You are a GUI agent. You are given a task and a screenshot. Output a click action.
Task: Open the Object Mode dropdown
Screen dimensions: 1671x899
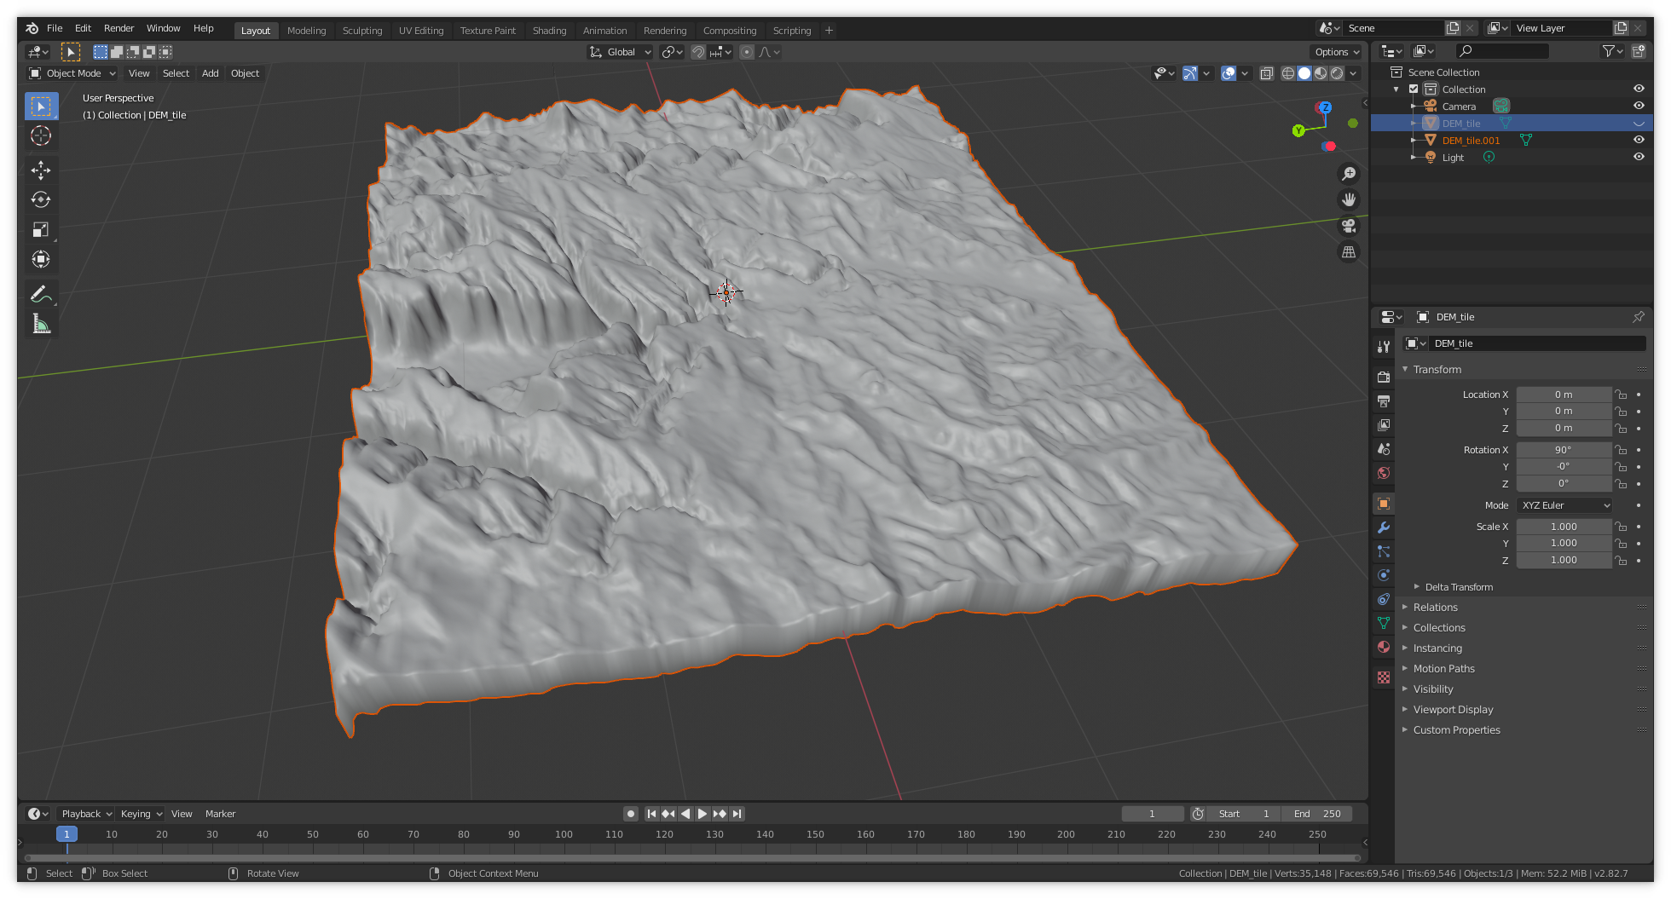click(72, 73)
